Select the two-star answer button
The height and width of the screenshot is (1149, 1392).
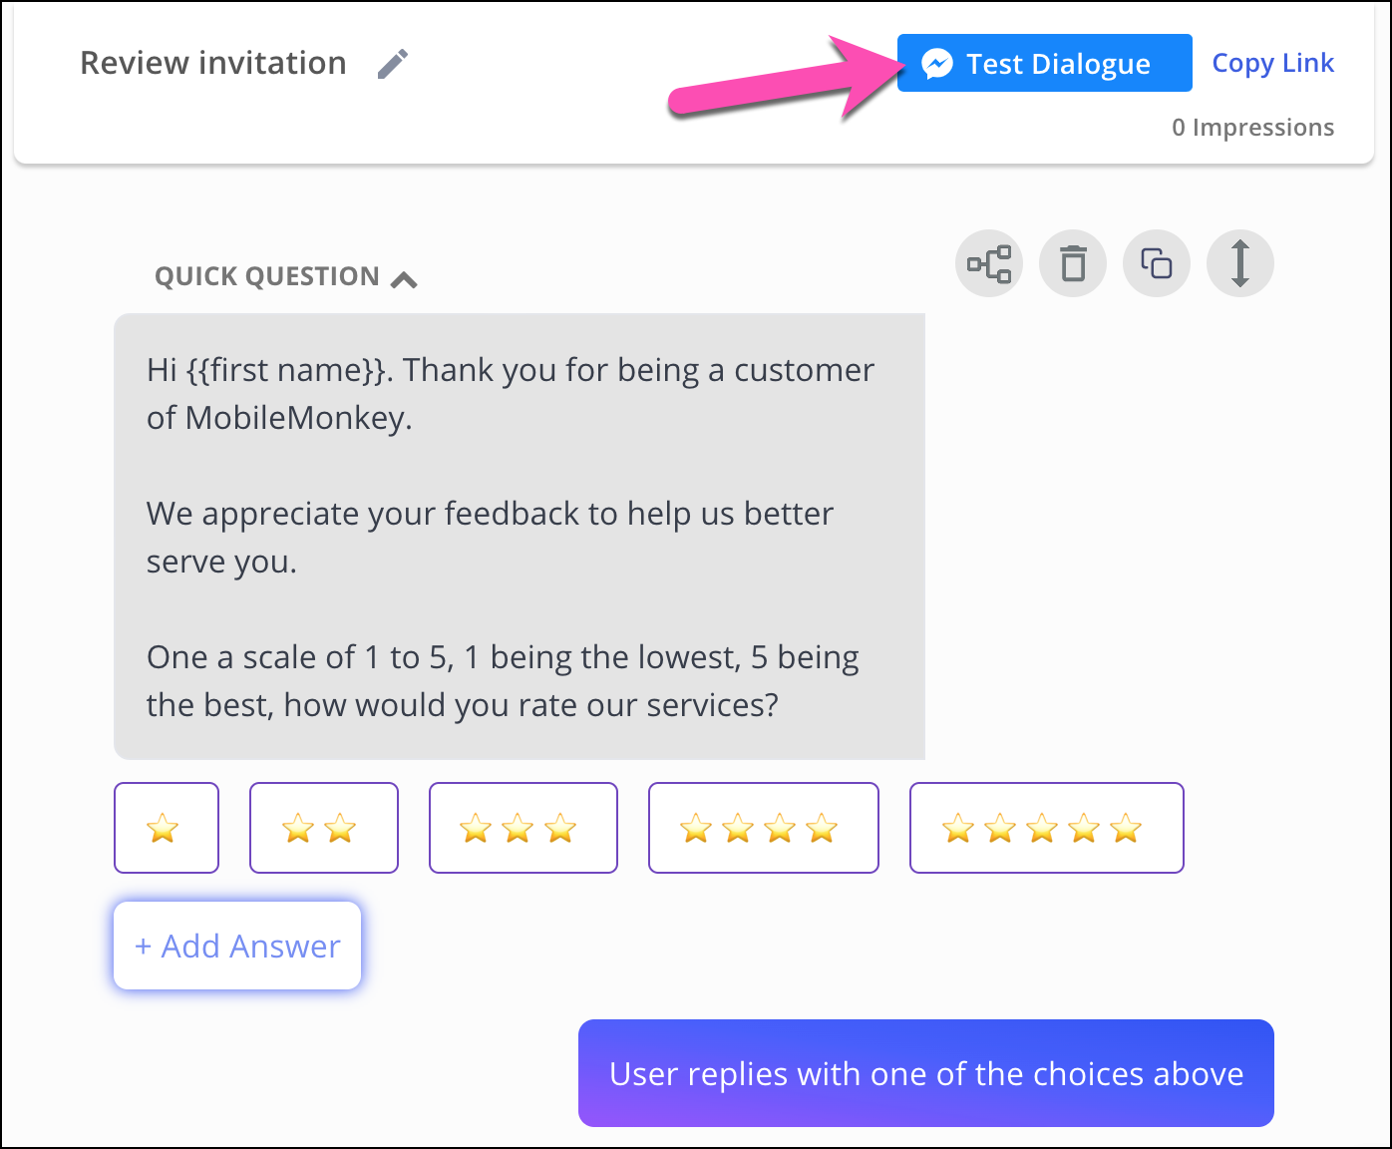[324, 828]
